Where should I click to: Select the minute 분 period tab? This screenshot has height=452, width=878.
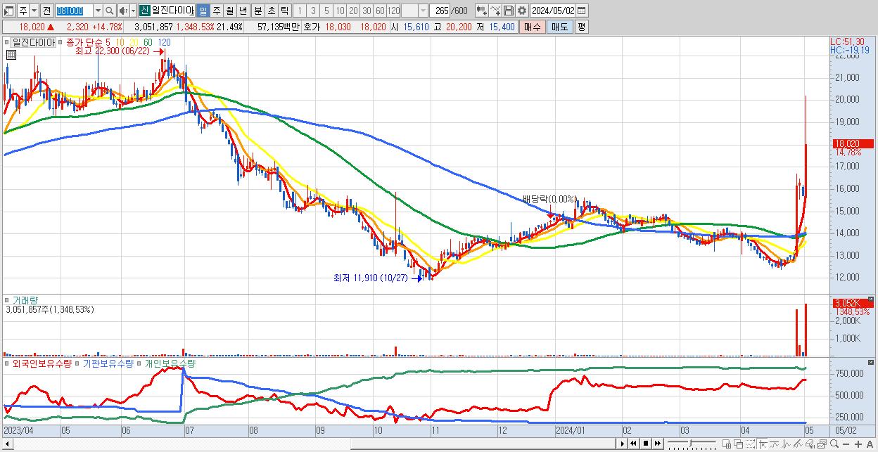257,11
